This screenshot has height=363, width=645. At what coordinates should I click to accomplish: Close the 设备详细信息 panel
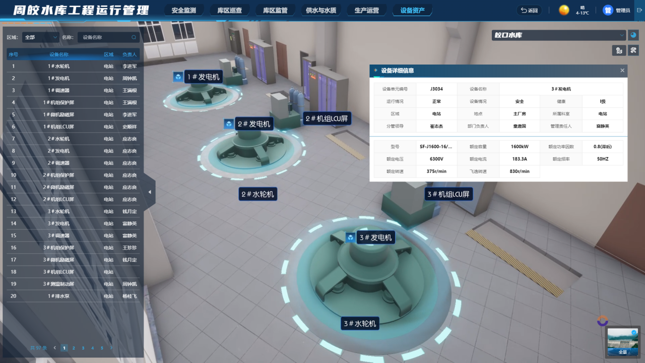[622, 71]
